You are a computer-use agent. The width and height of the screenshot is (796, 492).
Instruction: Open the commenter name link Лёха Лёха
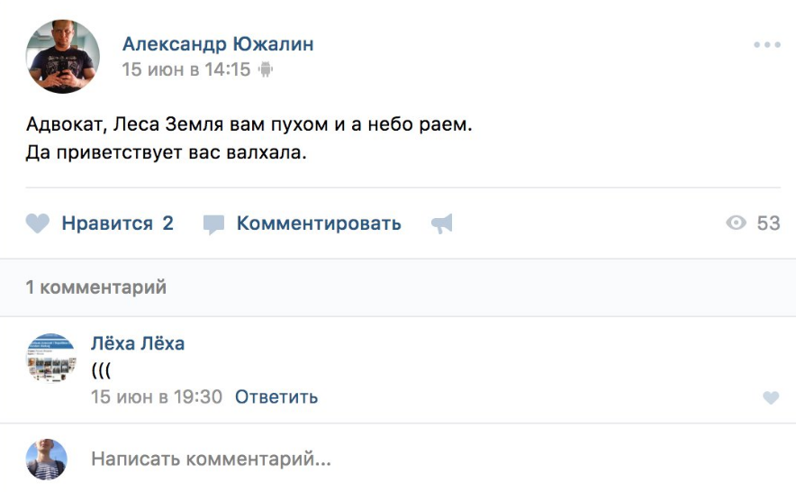click(x=138, y=343)
